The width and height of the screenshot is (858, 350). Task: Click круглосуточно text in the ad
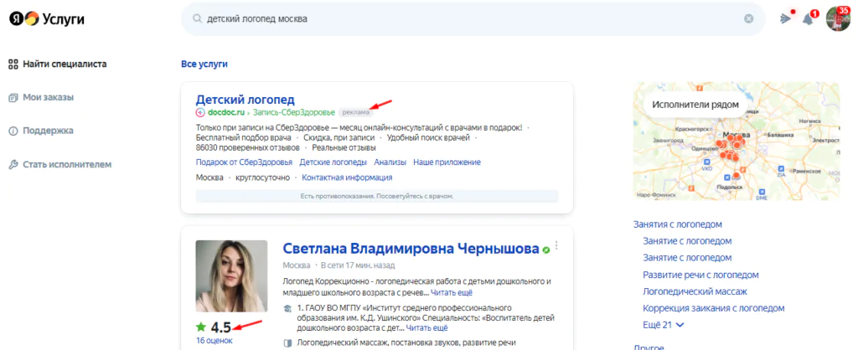(262, 178)
